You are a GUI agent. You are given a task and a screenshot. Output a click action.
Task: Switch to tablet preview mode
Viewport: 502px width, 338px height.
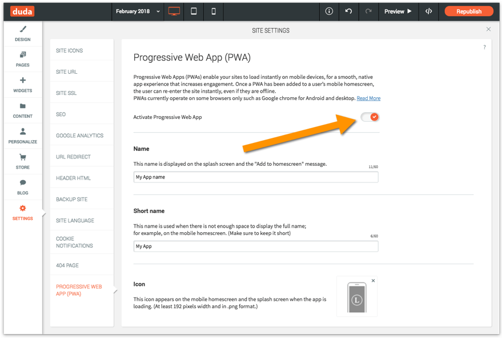pos(194,11)
